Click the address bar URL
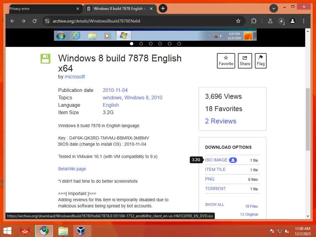 96,21
